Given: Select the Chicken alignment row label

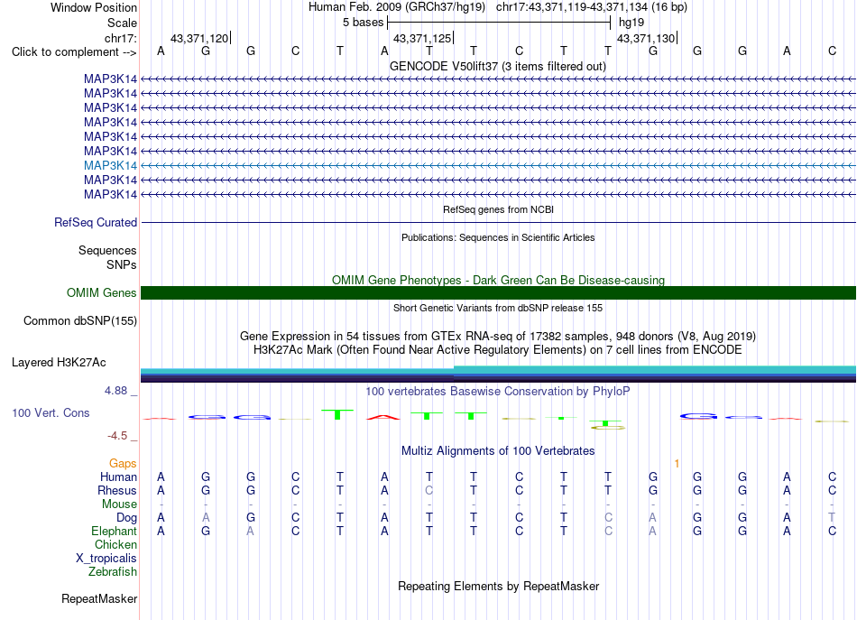Looking at the screenshot, I should coord(115,544).
